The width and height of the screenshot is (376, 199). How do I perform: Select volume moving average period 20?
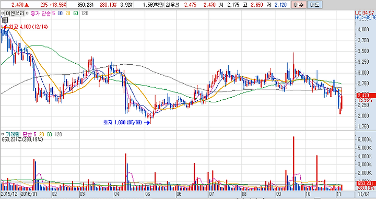point(41,135)
